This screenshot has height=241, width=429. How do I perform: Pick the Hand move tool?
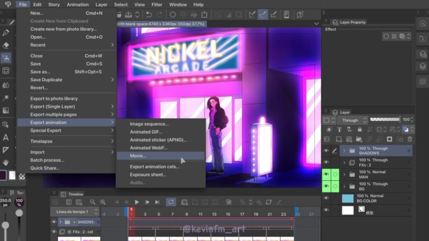[6, 162]
